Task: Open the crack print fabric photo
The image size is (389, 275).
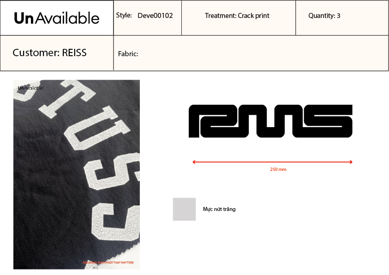Action: click(x=77, y=175)
